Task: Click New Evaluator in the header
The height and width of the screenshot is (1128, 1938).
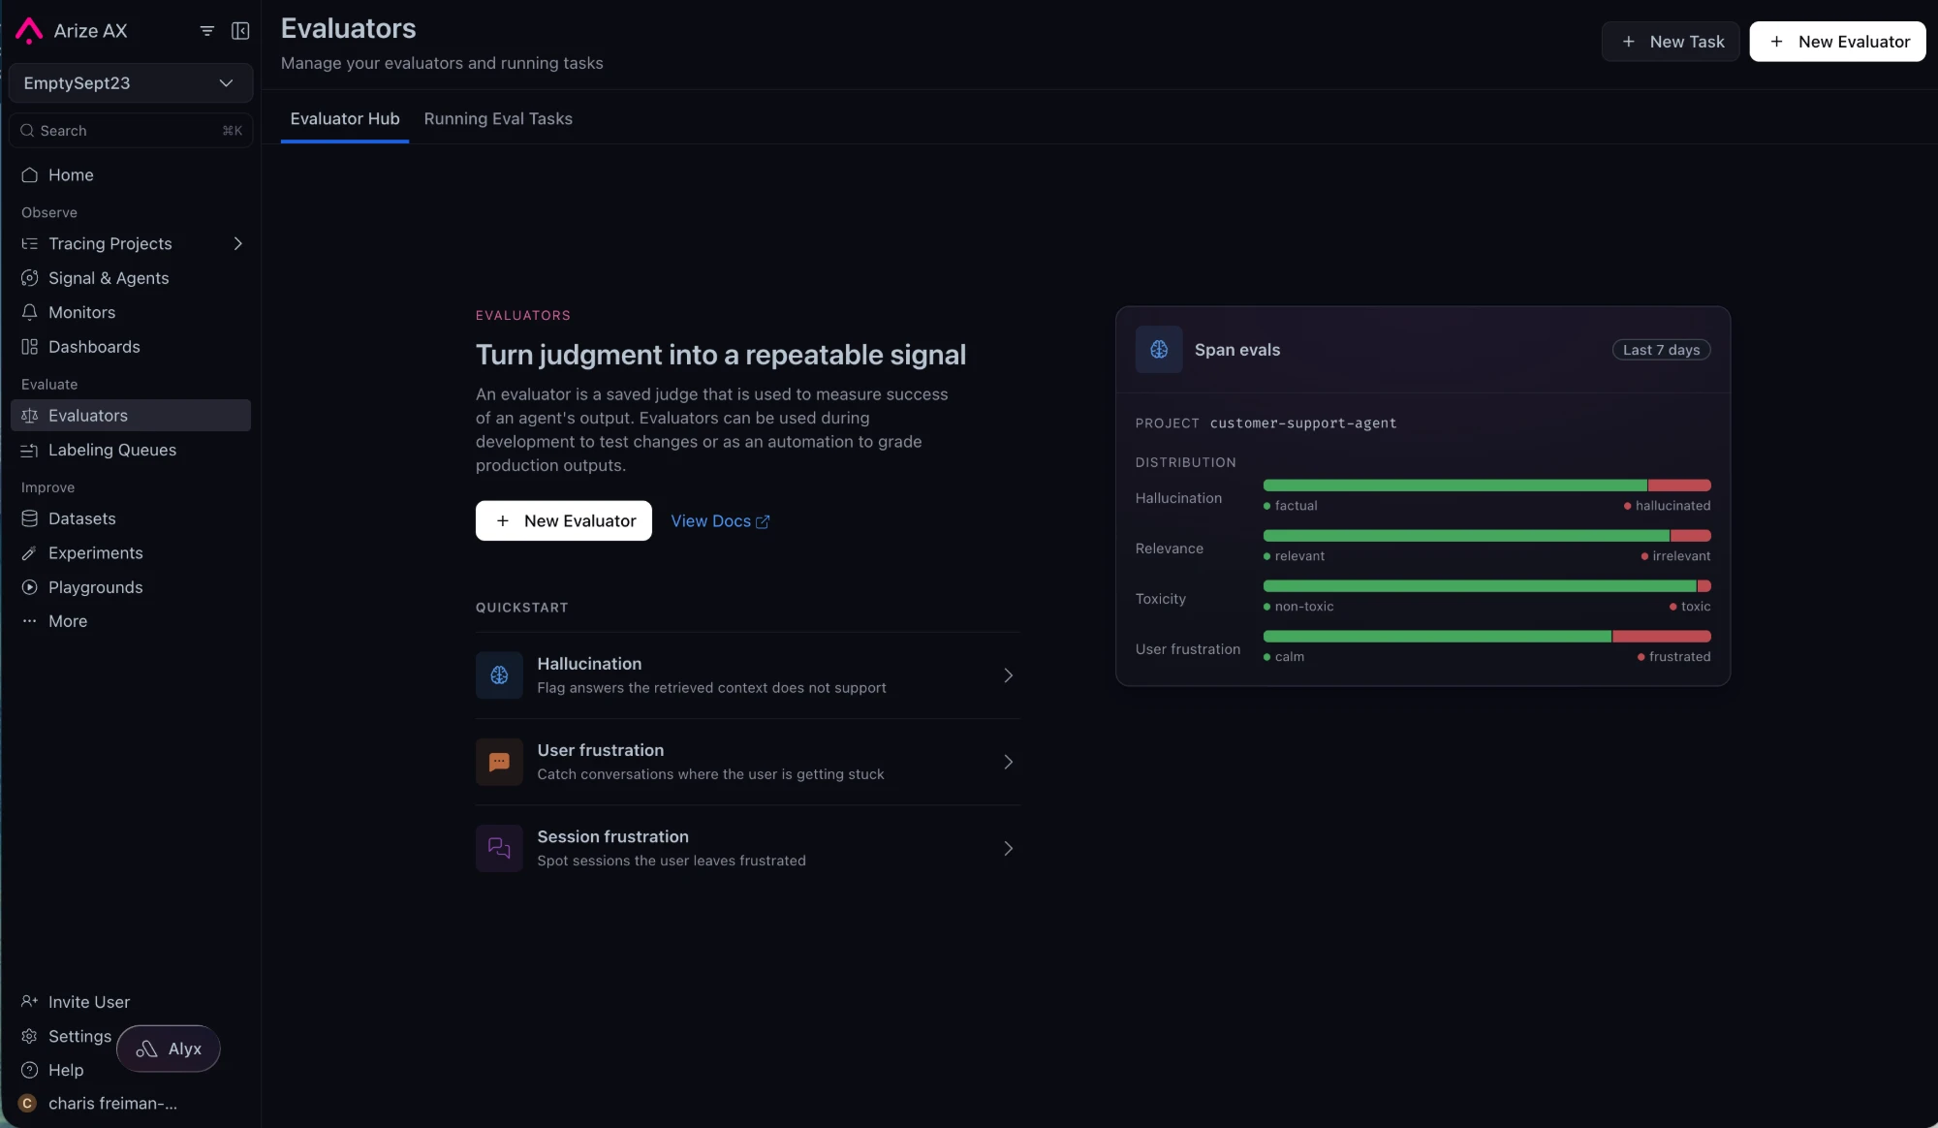Action: pos(1837,42)
